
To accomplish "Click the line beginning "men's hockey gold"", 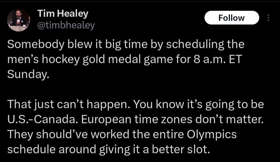I will pos(124,60).
